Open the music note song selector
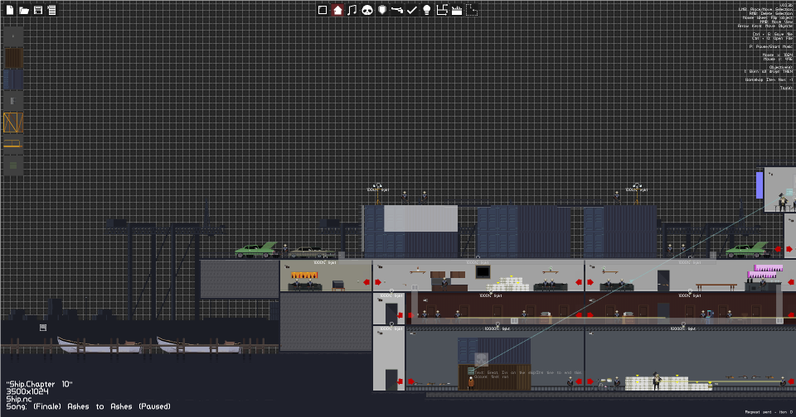This screenshot has height=417, width=796. click(x=352, y=10)
